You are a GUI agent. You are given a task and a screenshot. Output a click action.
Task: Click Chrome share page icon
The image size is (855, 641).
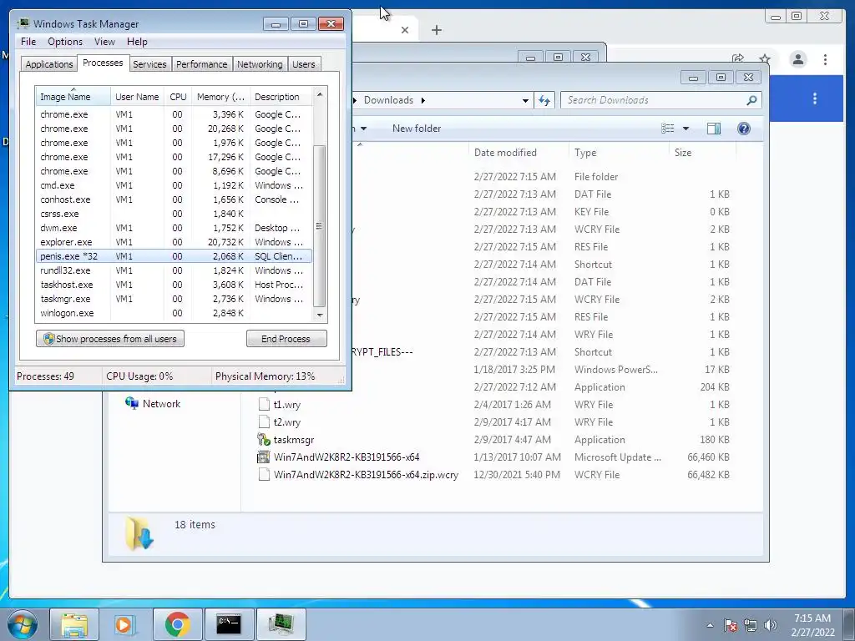738,59
